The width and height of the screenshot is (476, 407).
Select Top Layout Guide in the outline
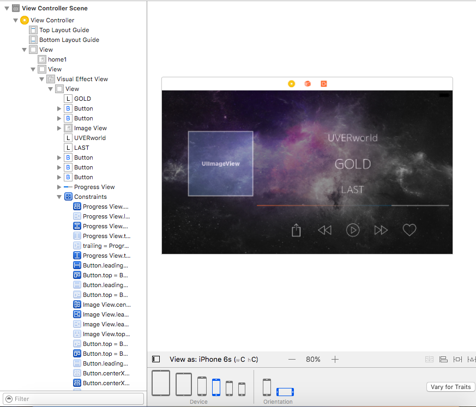click(x=64, y=30)
